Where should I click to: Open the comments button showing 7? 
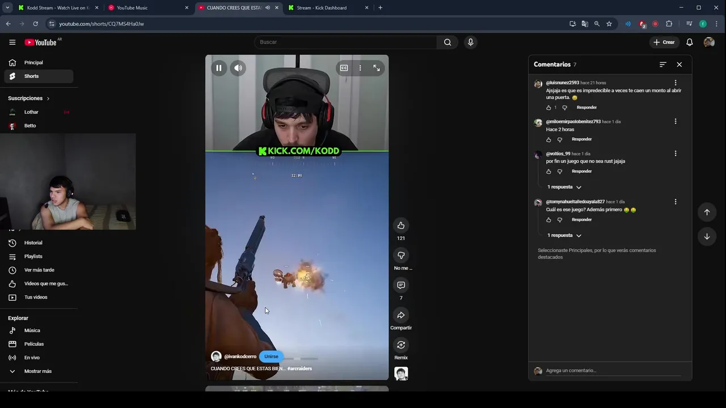tap(401, 285)
